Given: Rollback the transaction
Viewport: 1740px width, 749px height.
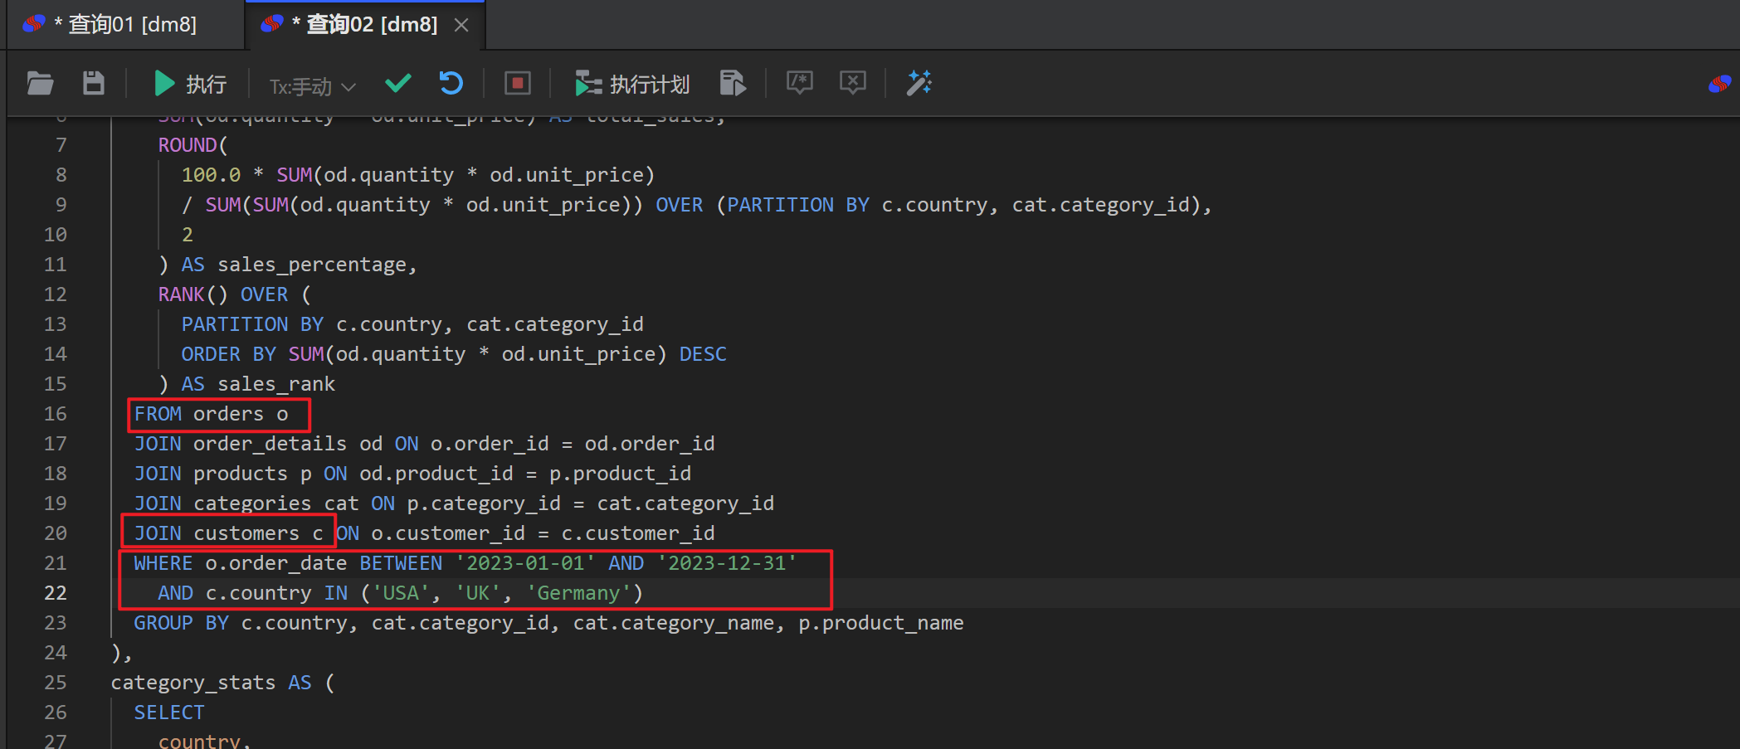Looking at the screenshot, I should point(451,83).
